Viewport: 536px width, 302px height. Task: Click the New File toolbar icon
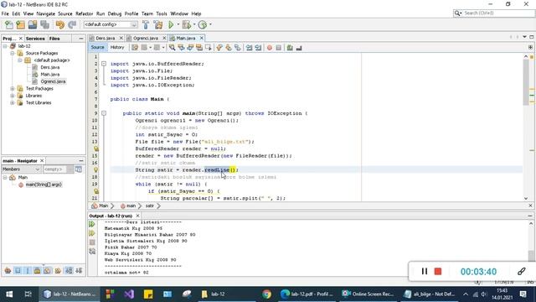(x=9, y=24)
